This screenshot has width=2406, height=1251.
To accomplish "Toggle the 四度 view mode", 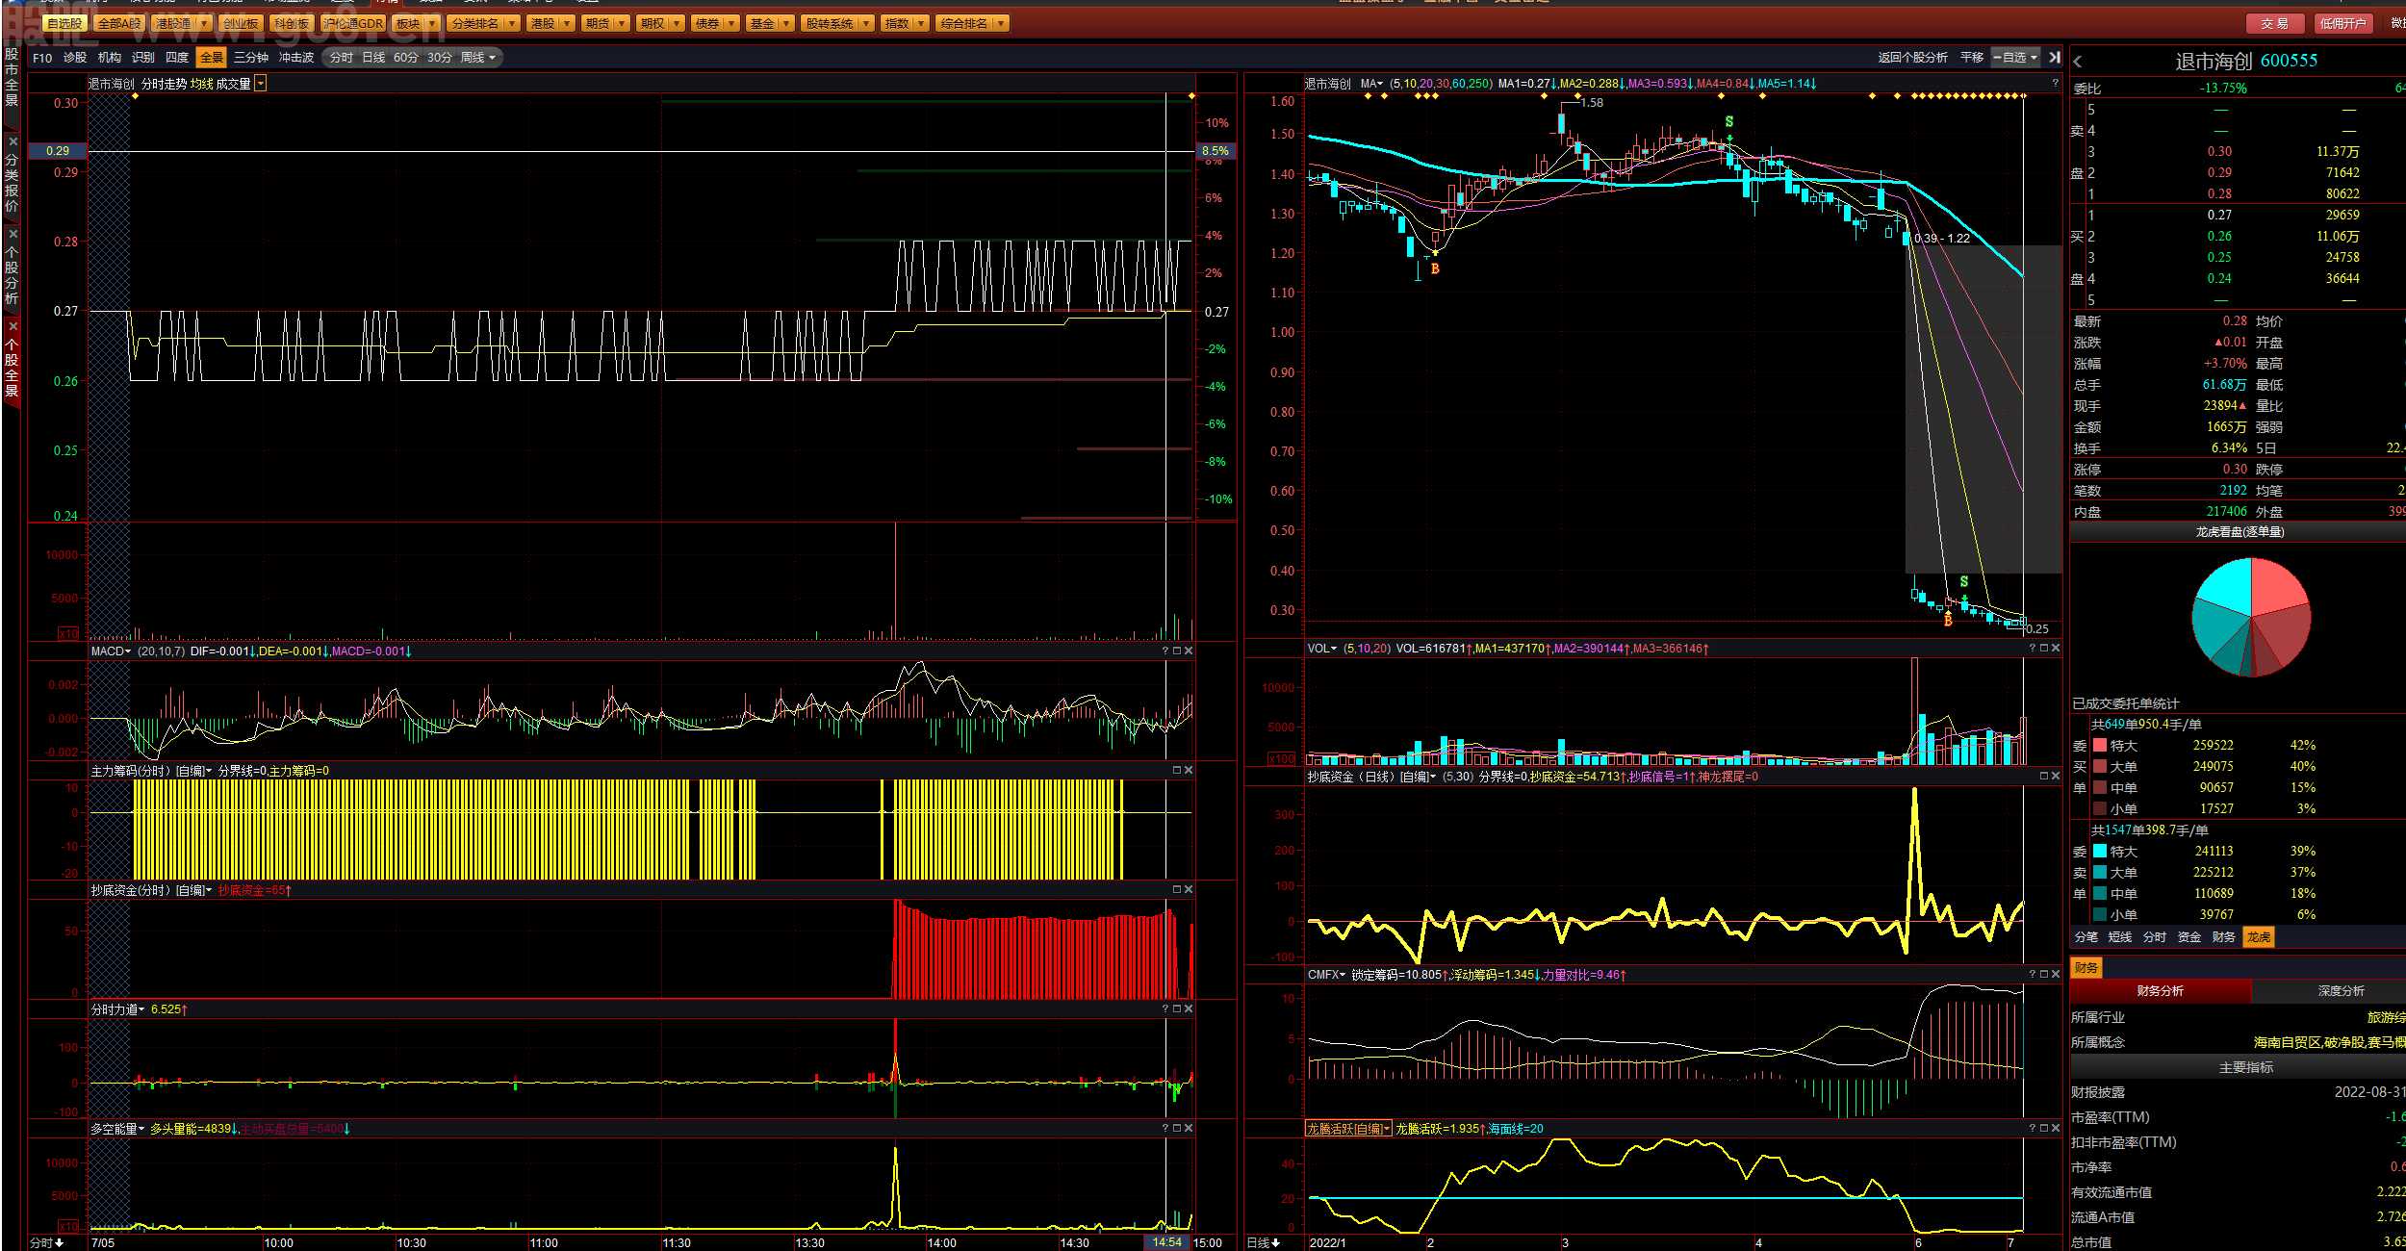I will (x=177, y=58).
